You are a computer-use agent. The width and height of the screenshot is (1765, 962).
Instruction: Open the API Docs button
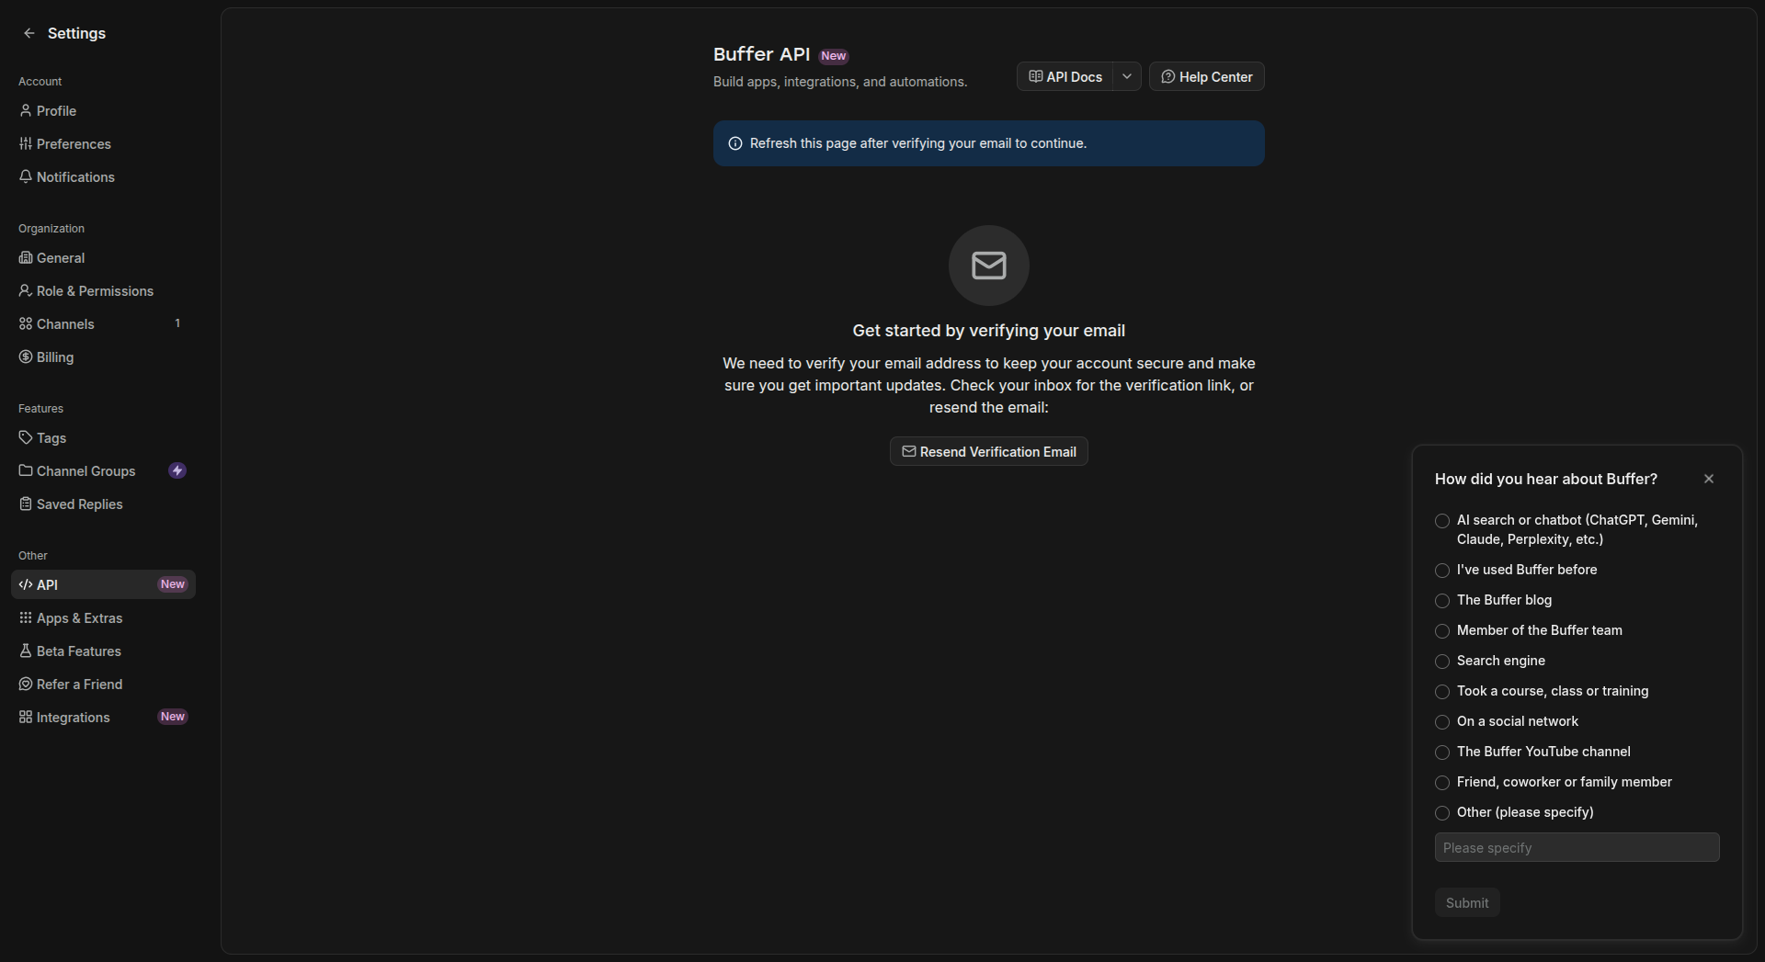(1065, 76)
